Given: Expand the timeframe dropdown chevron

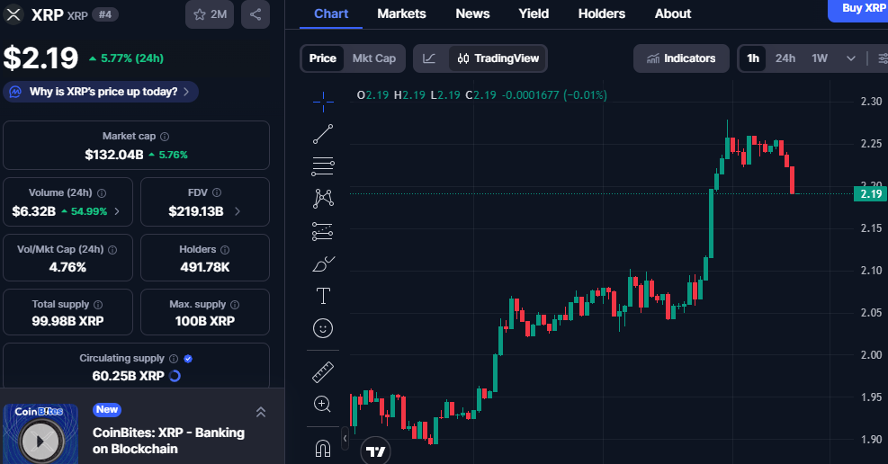Looking at the screenshot, I should click(850, 58).
